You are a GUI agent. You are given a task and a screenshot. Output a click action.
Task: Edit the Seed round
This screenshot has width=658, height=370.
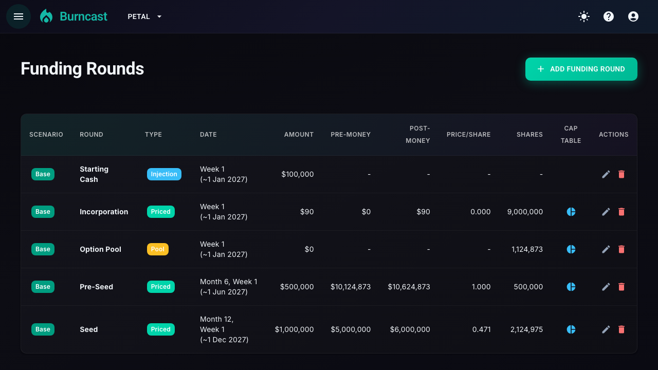coord(606,329)
